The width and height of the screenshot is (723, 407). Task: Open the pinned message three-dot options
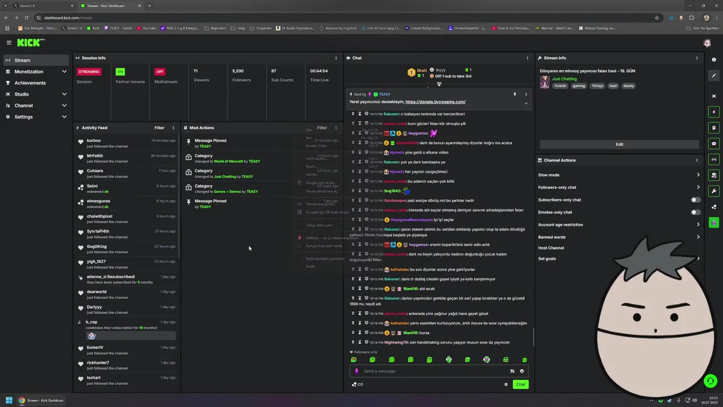[x=526, y=94]
